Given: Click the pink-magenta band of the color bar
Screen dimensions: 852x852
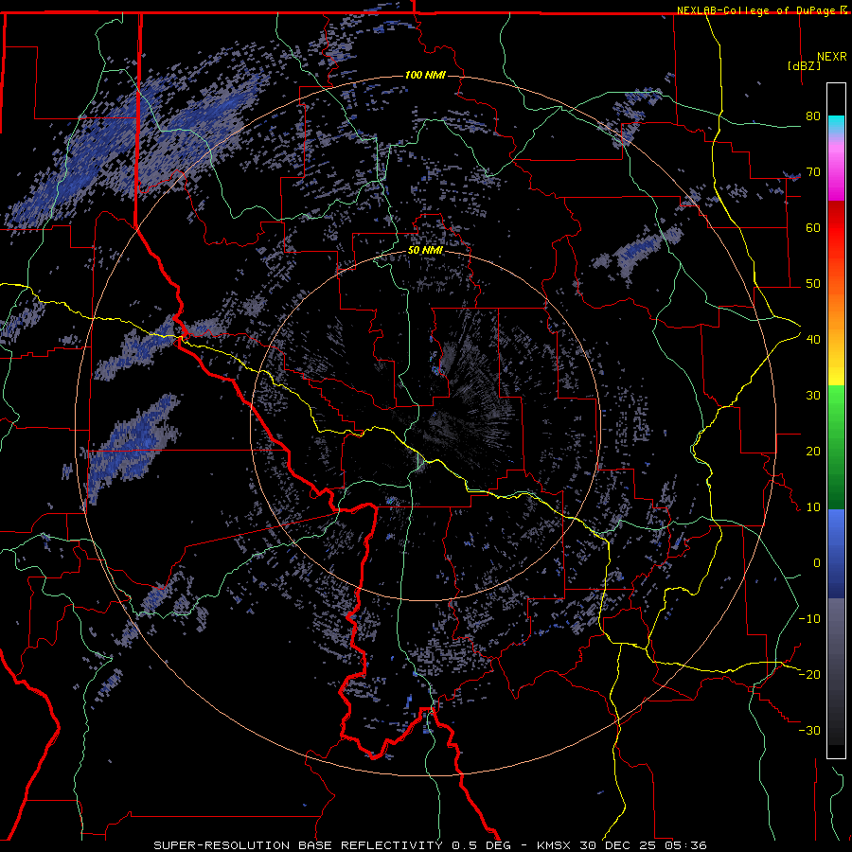Looking at the screenshot, I should pyautogui.click(x=836, y=169).
